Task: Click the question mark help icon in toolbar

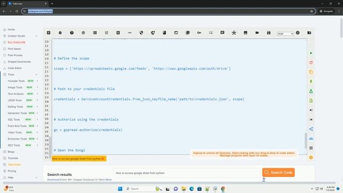Action: (72, 33)
